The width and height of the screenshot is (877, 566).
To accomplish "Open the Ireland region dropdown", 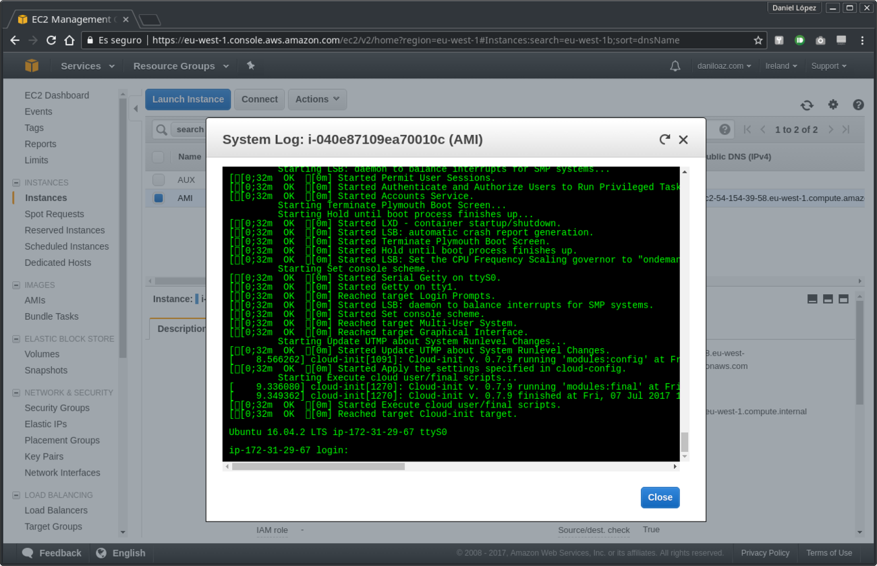I will point(781,65).
